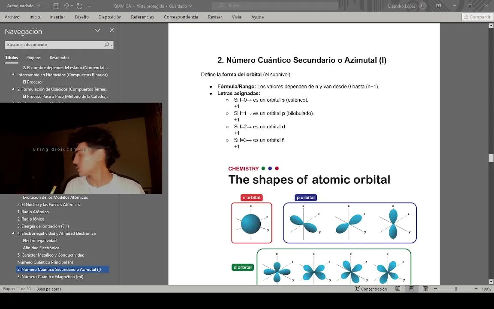The image size is (494, 309).
Task: Click the zoom slider handle
Action: coord(456,289)
